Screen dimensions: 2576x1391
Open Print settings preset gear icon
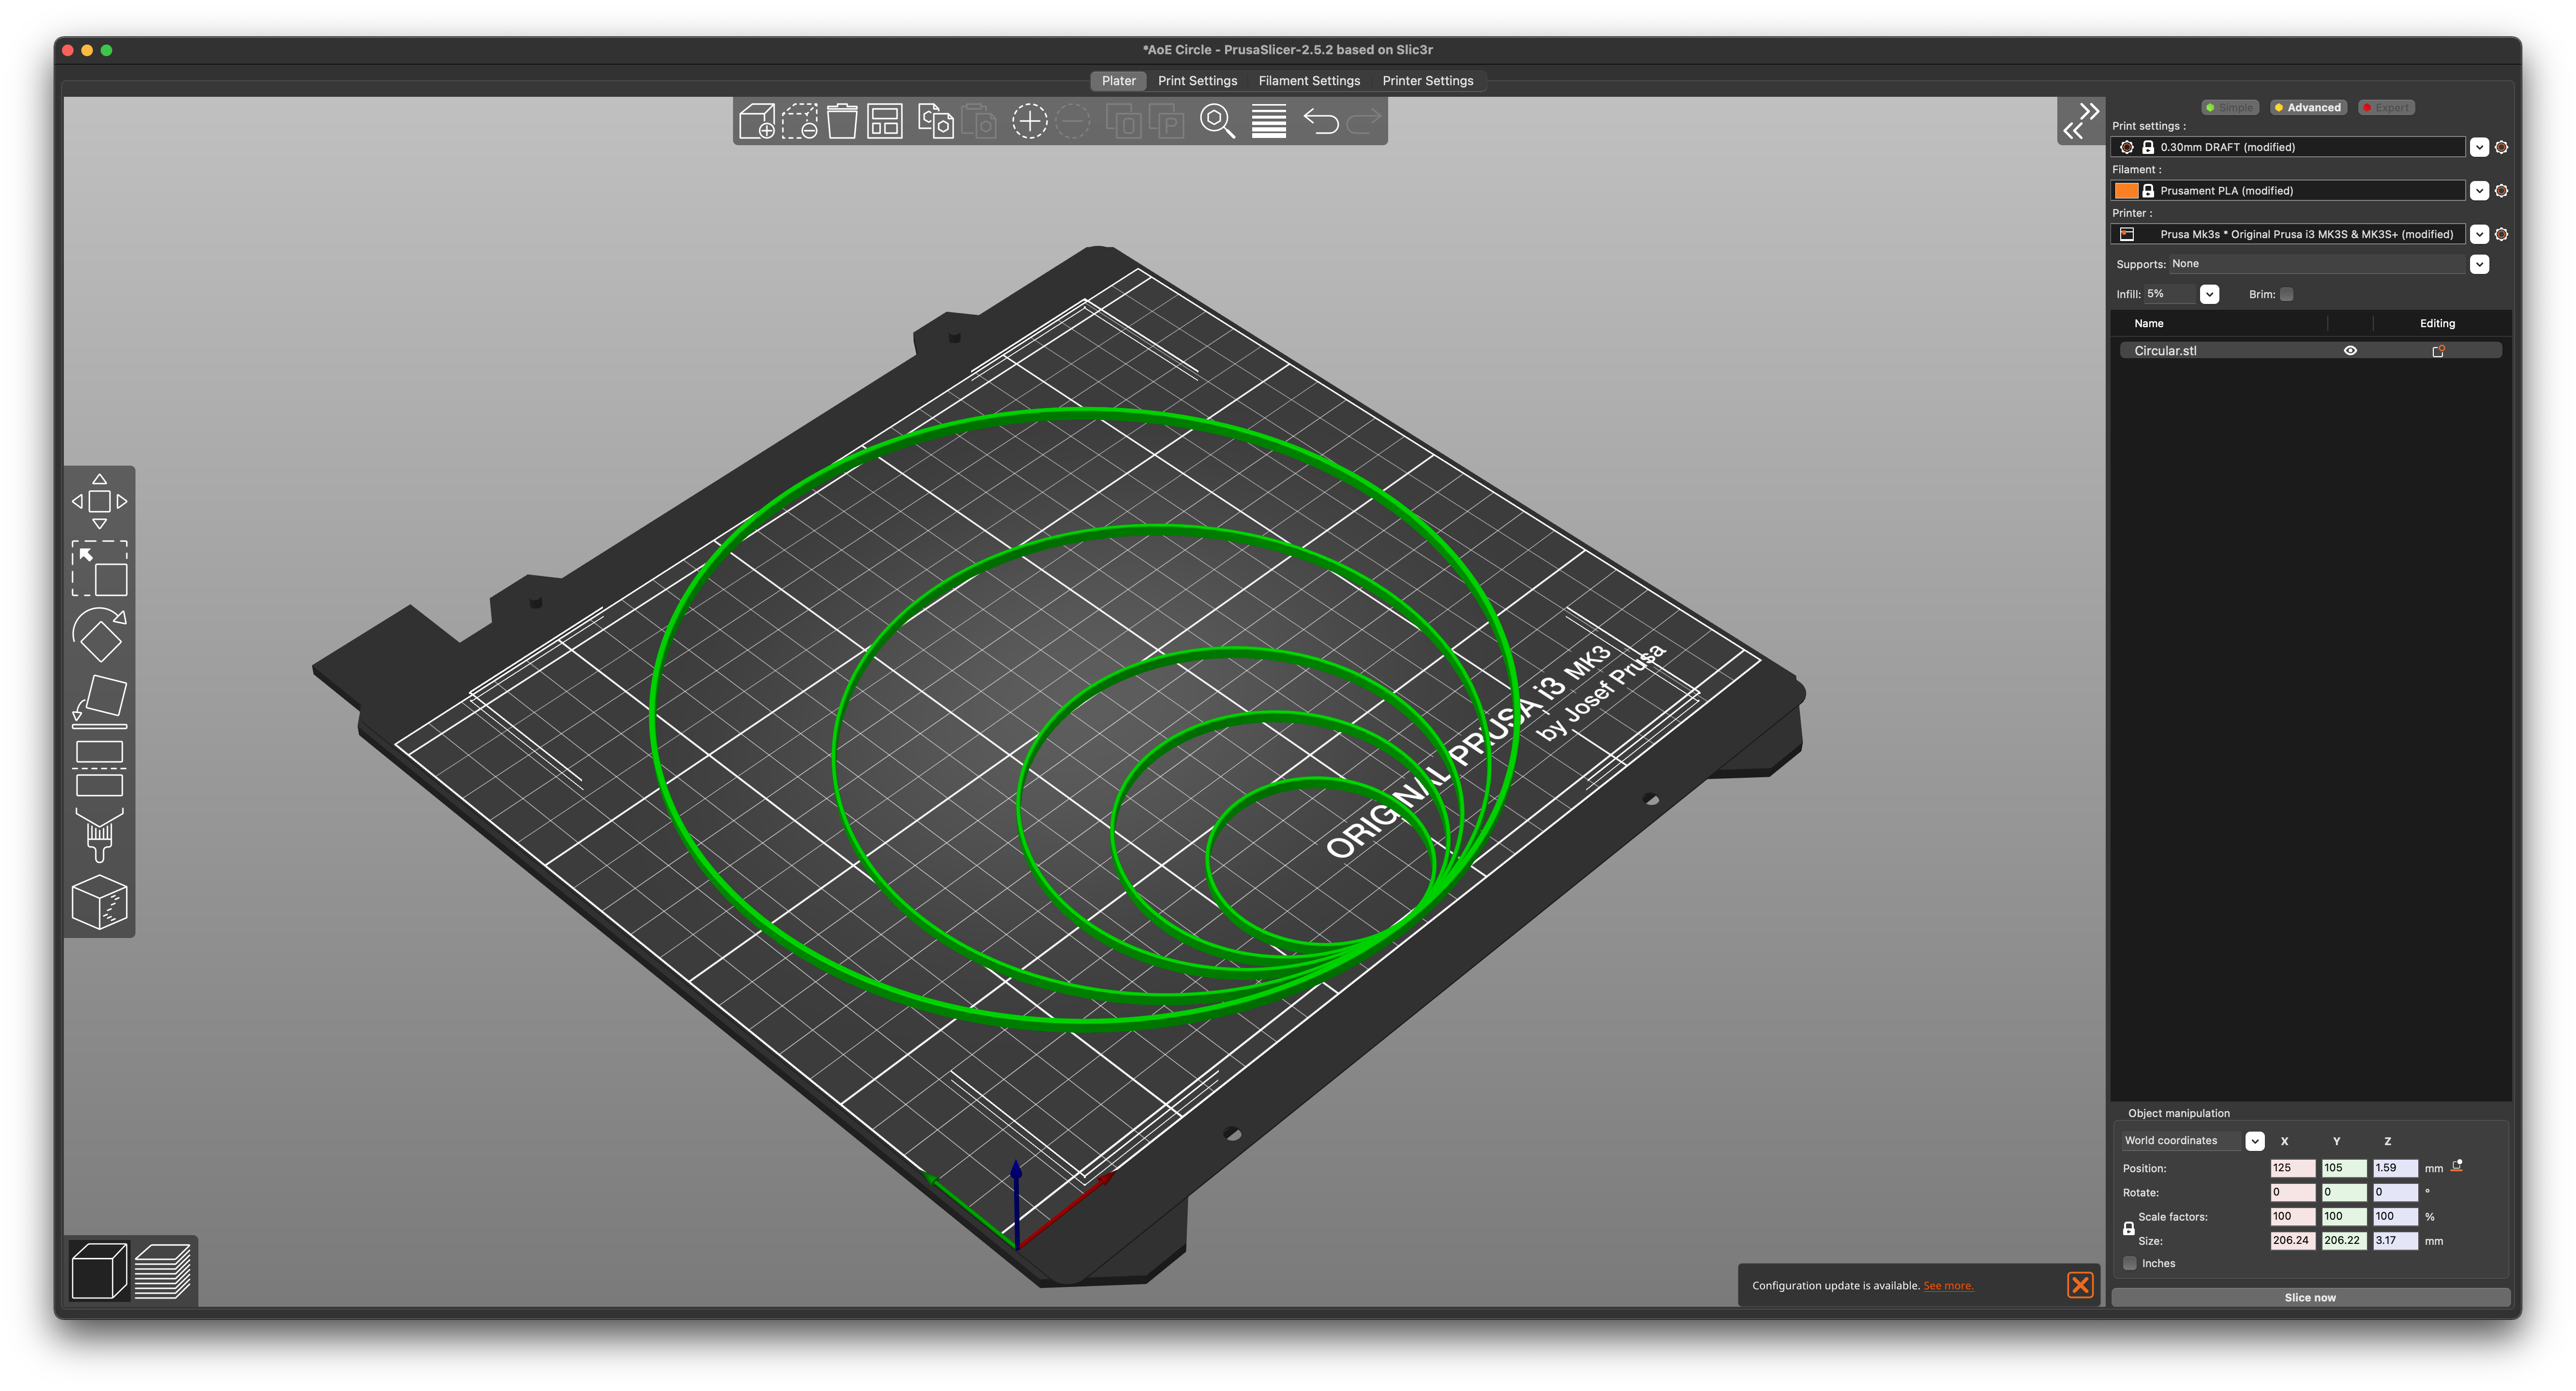pos(2502,147)
